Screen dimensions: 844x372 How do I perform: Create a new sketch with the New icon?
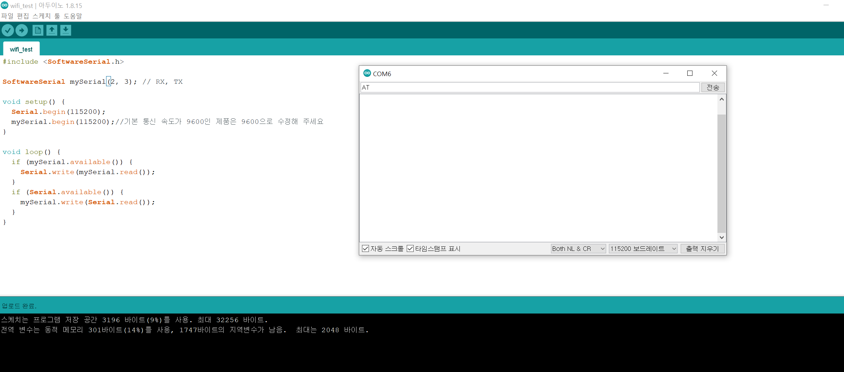(x=38, y=30)
